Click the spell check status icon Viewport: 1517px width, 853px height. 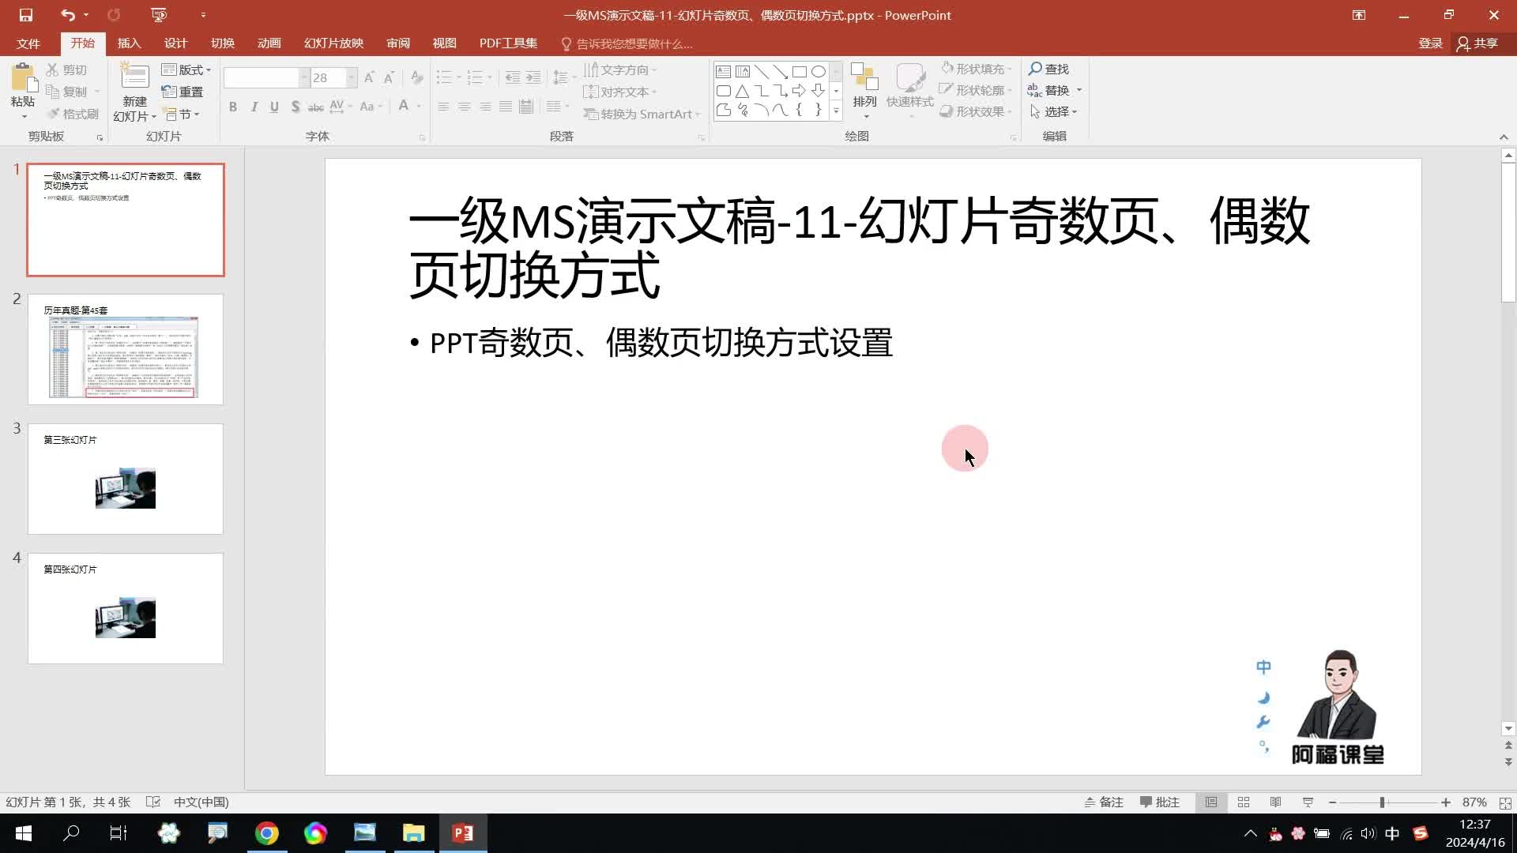pyautogui.click(x=153, y=802)
